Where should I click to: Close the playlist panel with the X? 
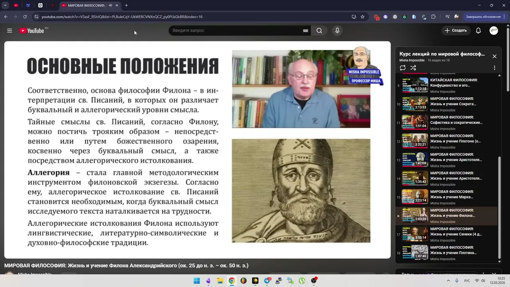494,56
